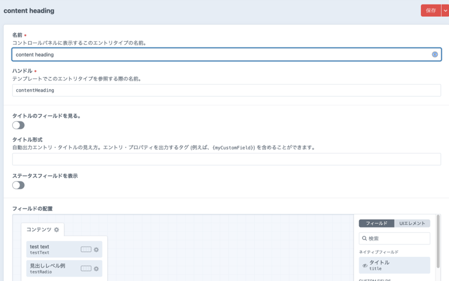The image size is (449, 281).
Task: Click the タイトル形式 input field
Action: [x=226, y=159]
